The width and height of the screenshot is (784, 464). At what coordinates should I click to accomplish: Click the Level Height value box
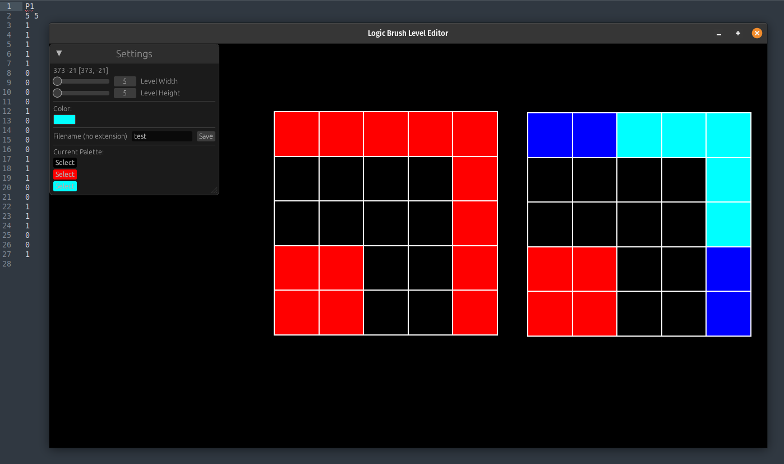click(125, 93)
